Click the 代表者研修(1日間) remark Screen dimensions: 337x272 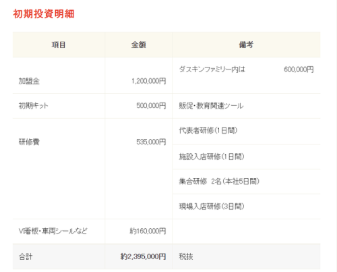[x=208, y=130]
